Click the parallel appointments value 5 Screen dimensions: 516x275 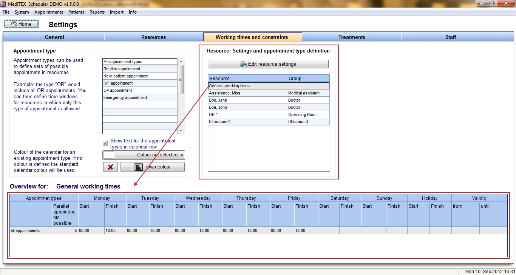pyautogui.click(x=65, y=230)
